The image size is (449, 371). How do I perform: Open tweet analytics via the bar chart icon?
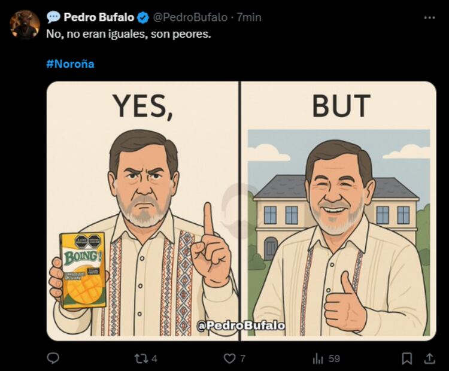click(318, 358)
